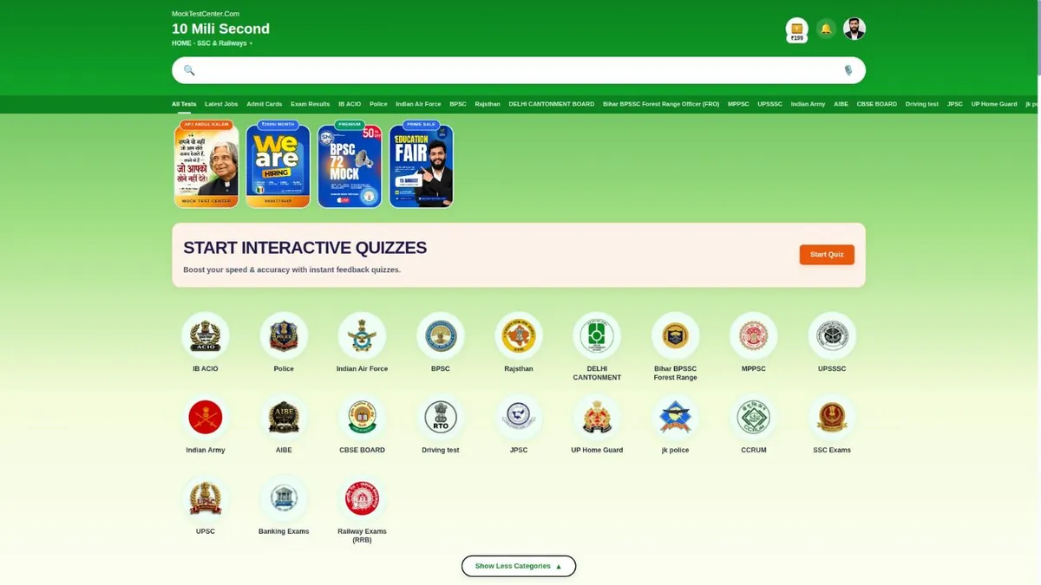1041x585 pixels.
Task: Select the UP Home Guard icon
Action: coord(597,418)
